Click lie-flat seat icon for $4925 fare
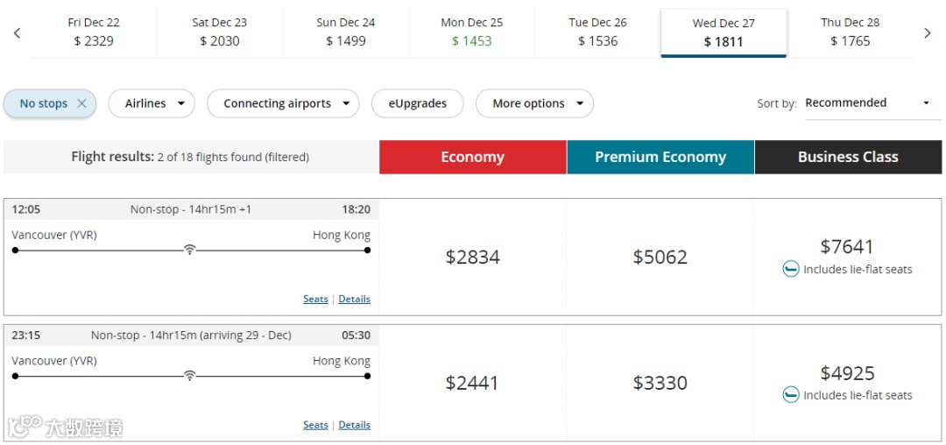This screenshot has height=445, width=946. pos(791,395)
